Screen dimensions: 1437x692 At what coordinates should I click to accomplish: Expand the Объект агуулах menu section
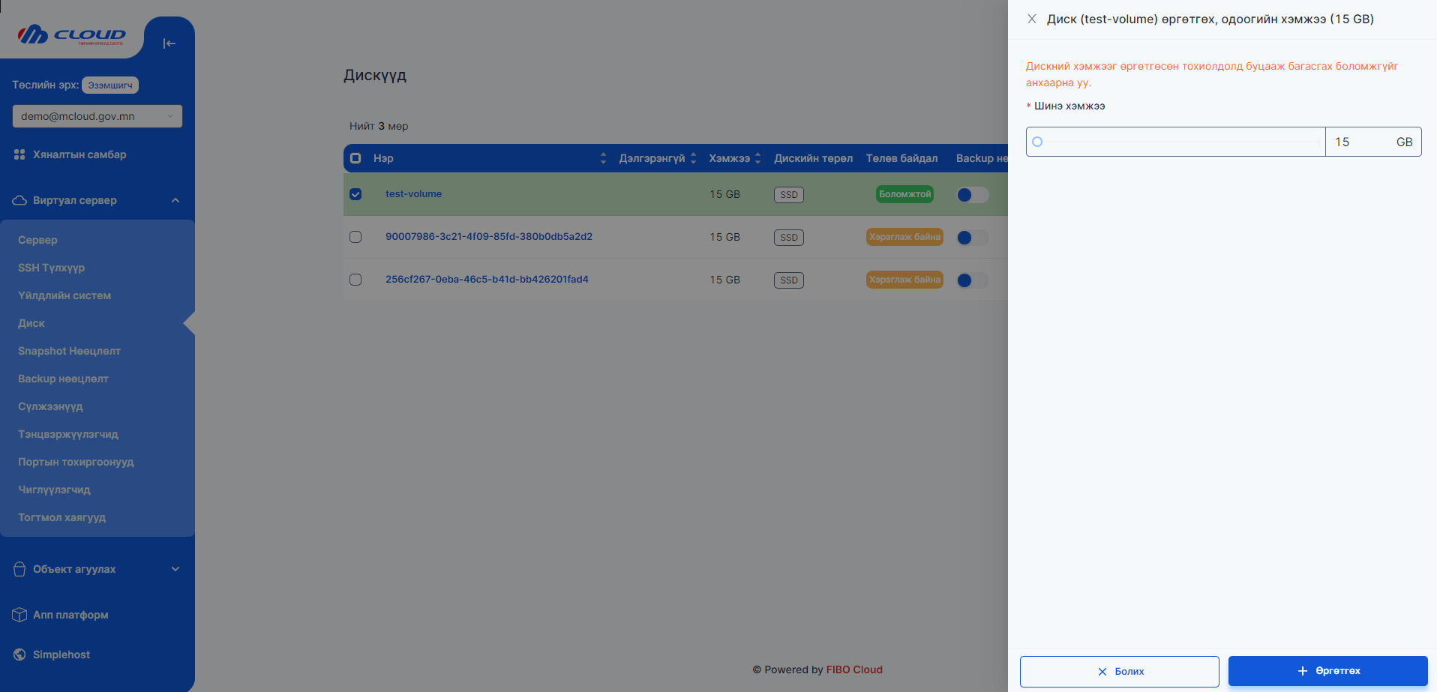175,569
